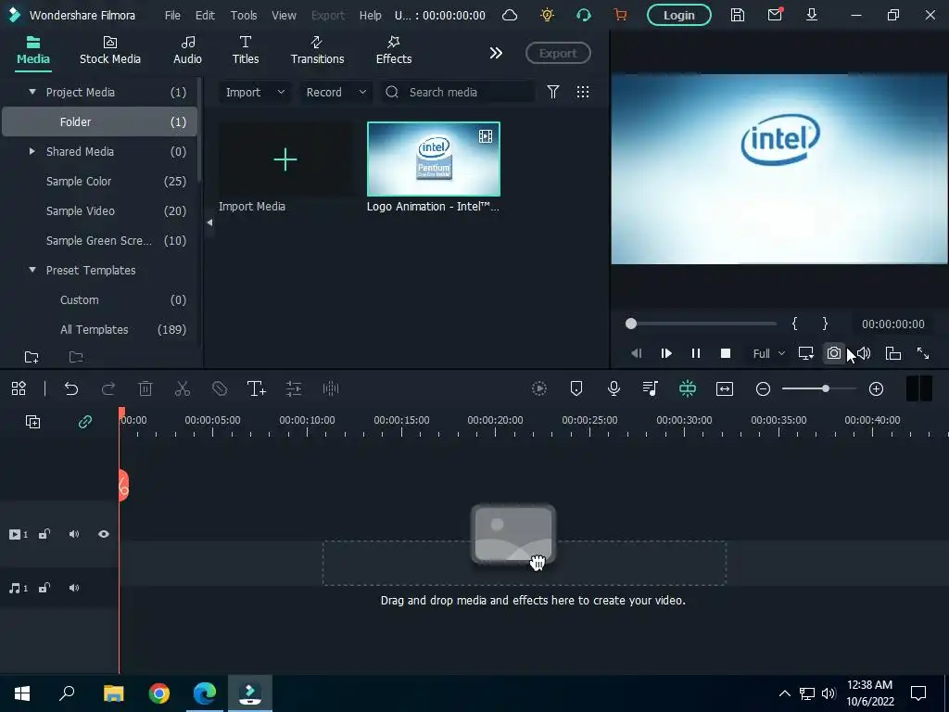The width and height of the screenshot is (949, 712).
Task: Enter fullscreen preview mode
Action: pyautogui.click(x=922, y=353)
